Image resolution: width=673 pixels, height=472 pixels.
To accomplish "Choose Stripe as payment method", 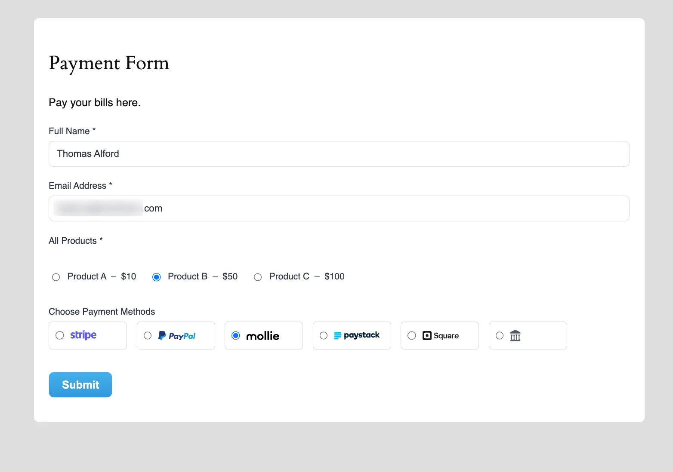I will [59, 335].
